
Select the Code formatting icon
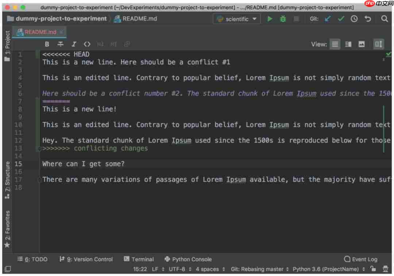(87, 44)
